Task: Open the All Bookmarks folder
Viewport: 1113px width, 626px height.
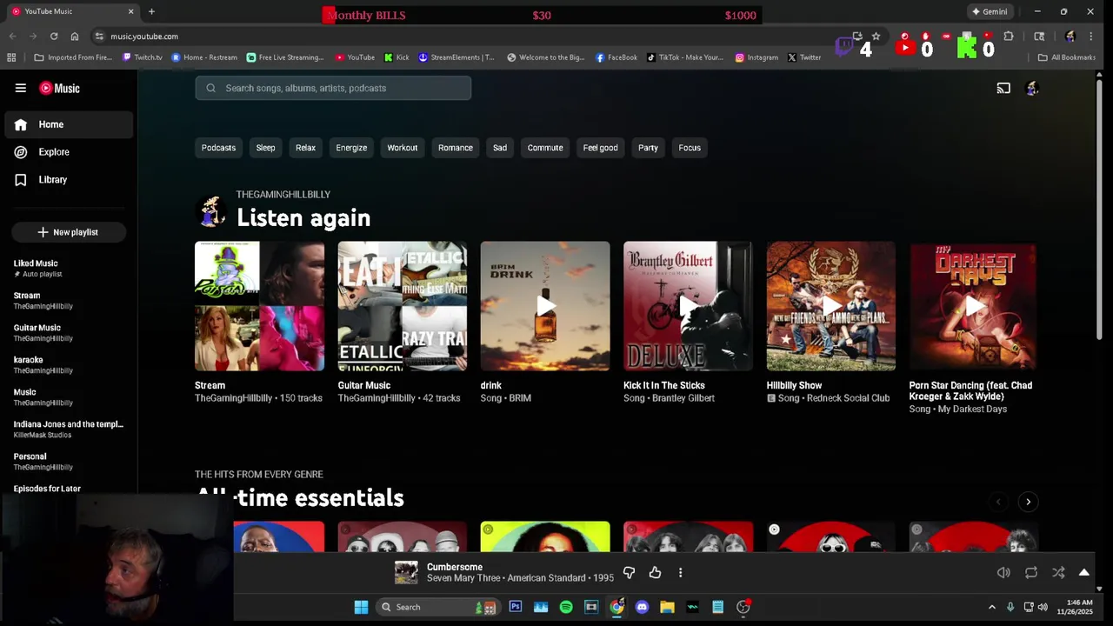Action: pos(1066,57)
